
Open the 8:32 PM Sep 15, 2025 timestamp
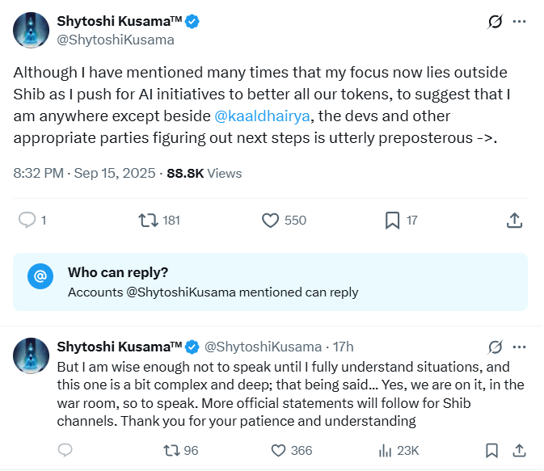pos(84,173)
